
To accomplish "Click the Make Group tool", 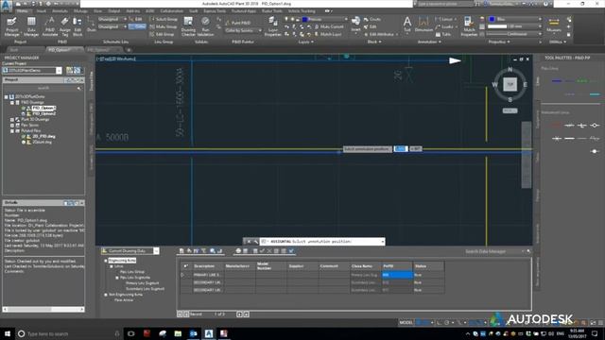I will [x=164, y=26].
